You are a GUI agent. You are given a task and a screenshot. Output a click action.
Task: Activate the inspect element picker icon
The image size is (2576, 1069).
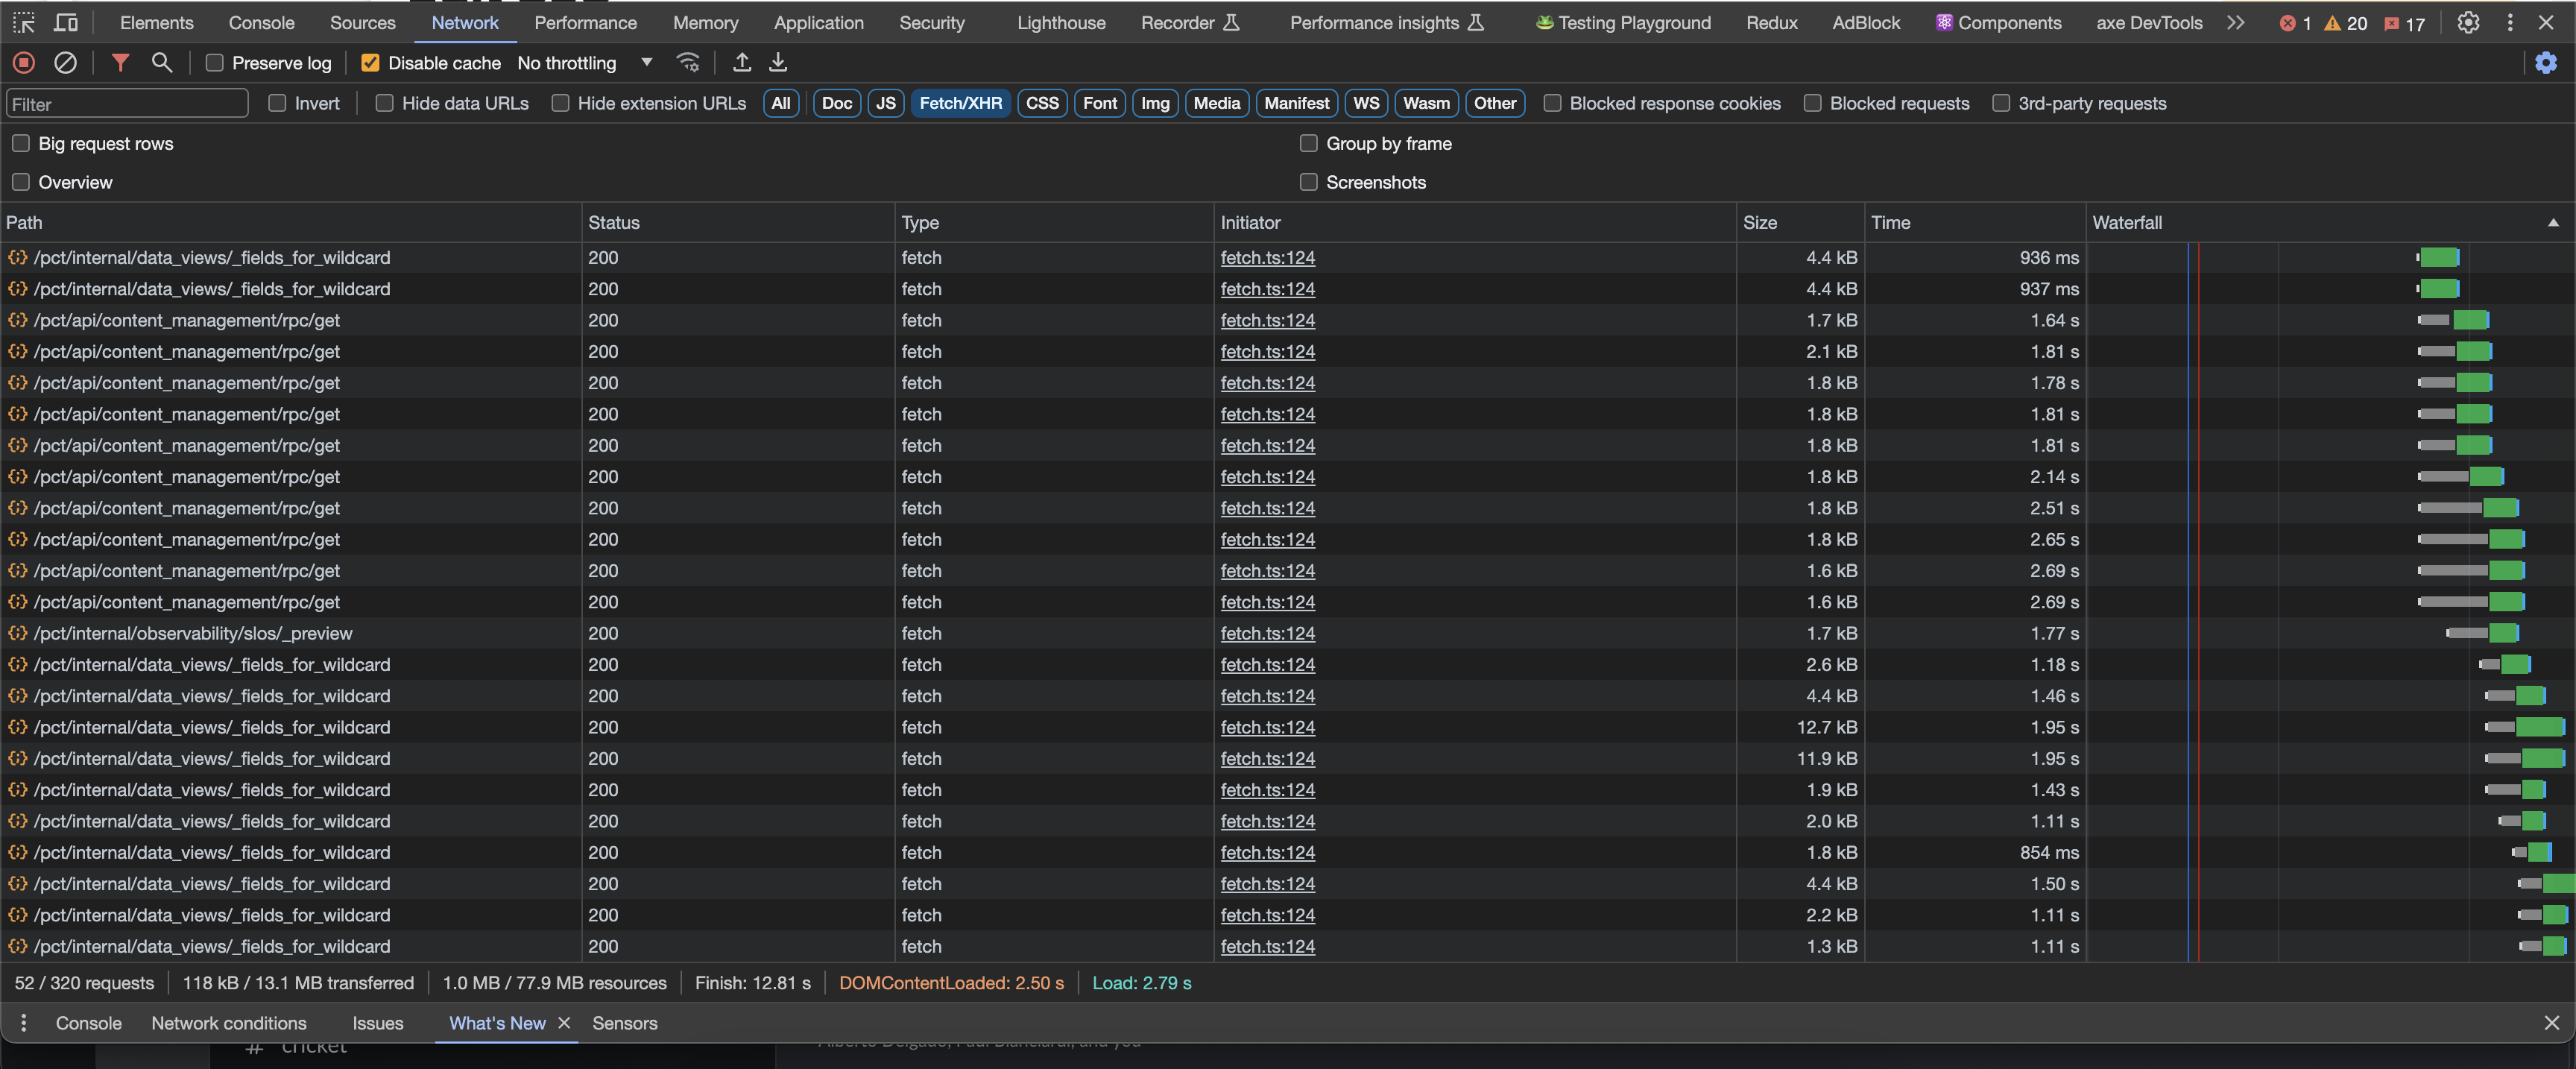[x=24, y=22]
